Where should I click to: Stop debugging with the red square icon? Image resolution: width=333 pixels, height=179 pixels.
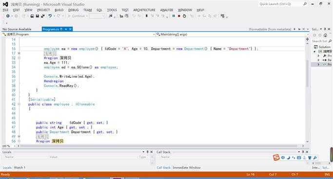click(x=179, y=16)
